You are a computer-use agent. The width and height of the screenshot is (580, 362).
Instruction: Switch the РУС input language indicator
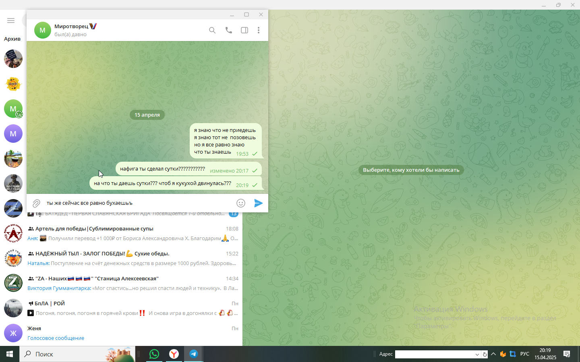coord(525,354)
